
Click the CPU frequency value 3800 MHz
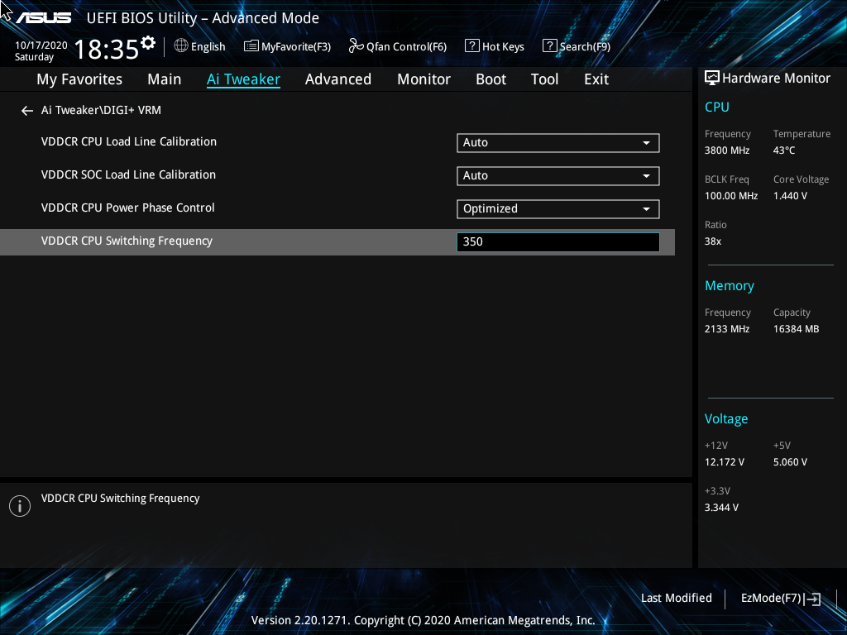point(726,150)
